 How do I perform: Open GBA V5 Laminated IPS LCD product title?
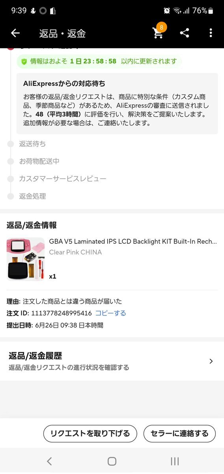tap(133, 241)
